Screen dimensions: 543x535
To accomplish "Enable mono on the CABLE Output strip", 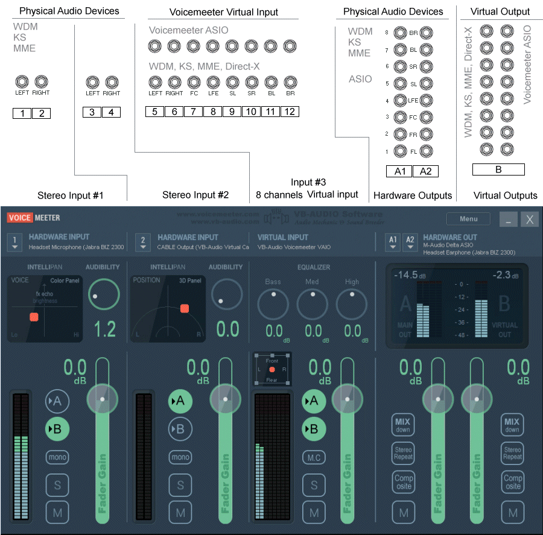I will click(180, 457).
